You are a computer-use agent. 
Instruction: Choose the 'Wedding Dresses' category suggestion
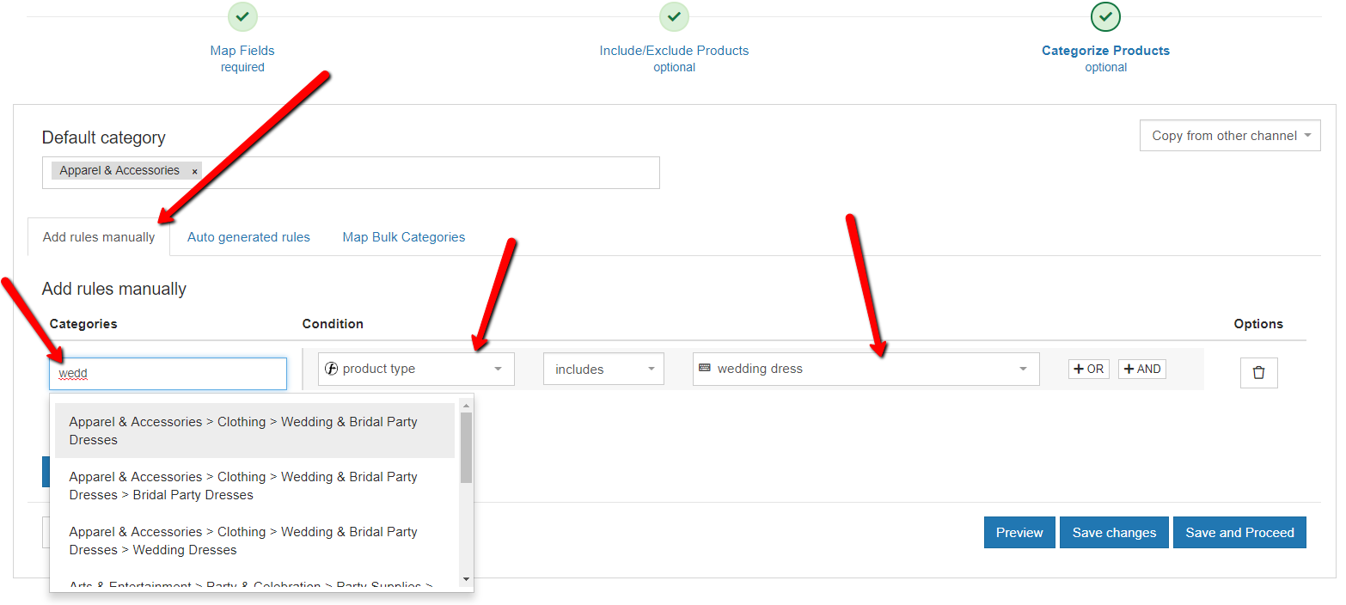(x=254, y=541)
